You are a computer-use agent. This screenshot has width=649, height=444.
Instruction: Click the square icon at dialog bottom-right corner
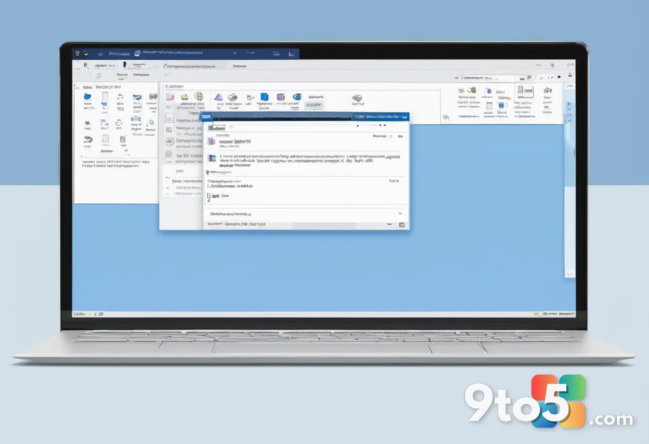click(x=402, y=225)
